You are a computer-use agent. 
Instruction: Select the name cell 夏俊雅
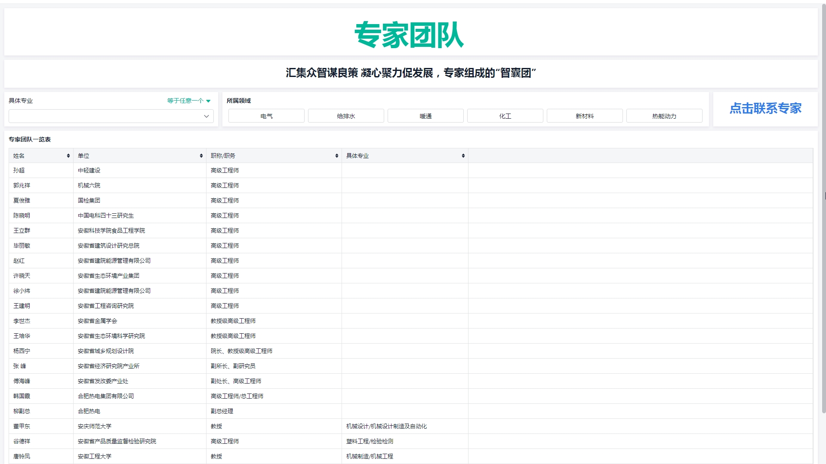tap(41, 200)
